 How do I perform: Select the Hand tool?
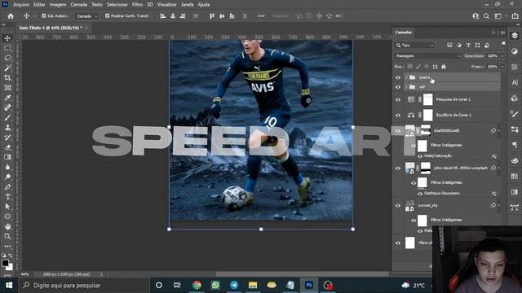tap(7, 226)
